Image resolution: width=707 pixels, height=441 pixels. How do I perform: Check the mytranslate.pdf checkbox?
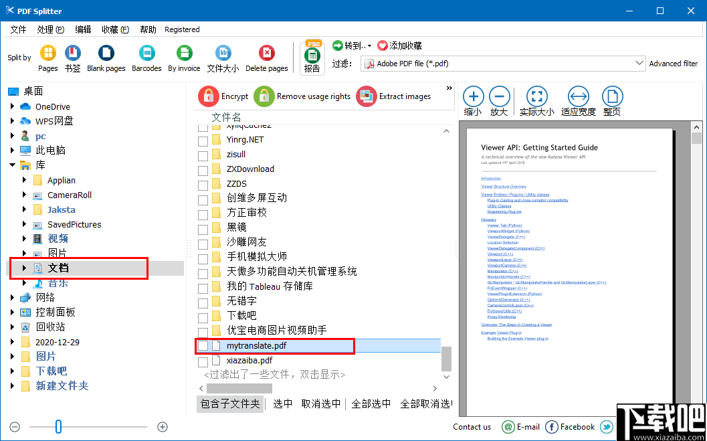click(203, 346)
